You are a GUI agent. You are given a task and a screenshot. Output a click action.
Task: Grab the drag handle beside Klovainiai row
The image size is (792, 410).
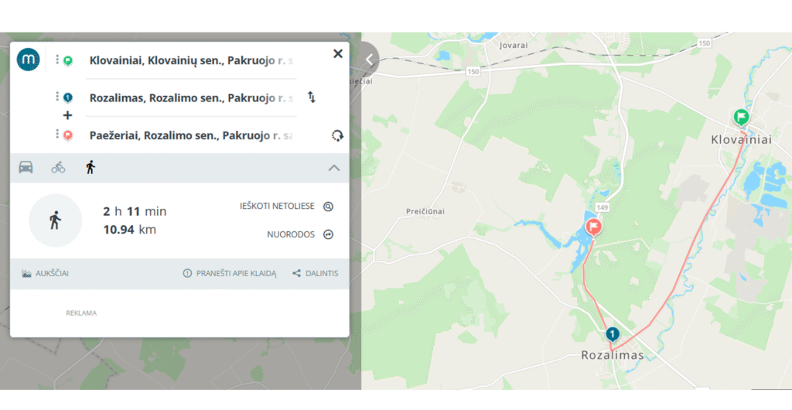pyautogui.click(x=57, y=60)
